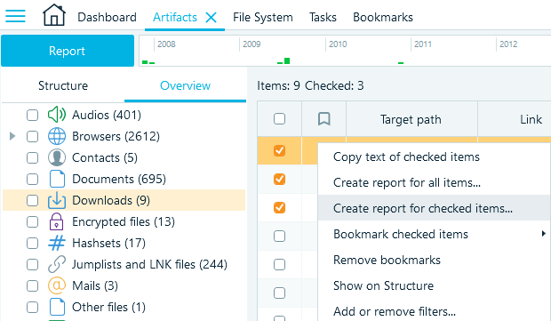Choose Create report for checked items

423,208
